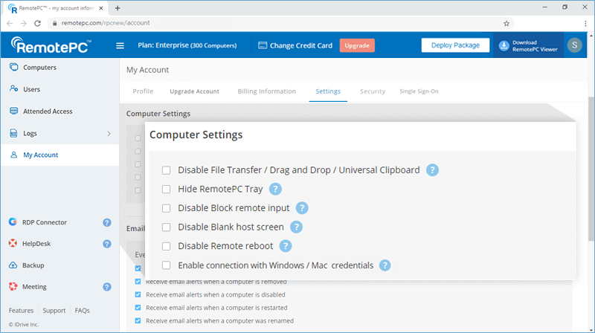Click the Upgrade button
This screenshot has height=333, width=595.
(x=357, y=45)
